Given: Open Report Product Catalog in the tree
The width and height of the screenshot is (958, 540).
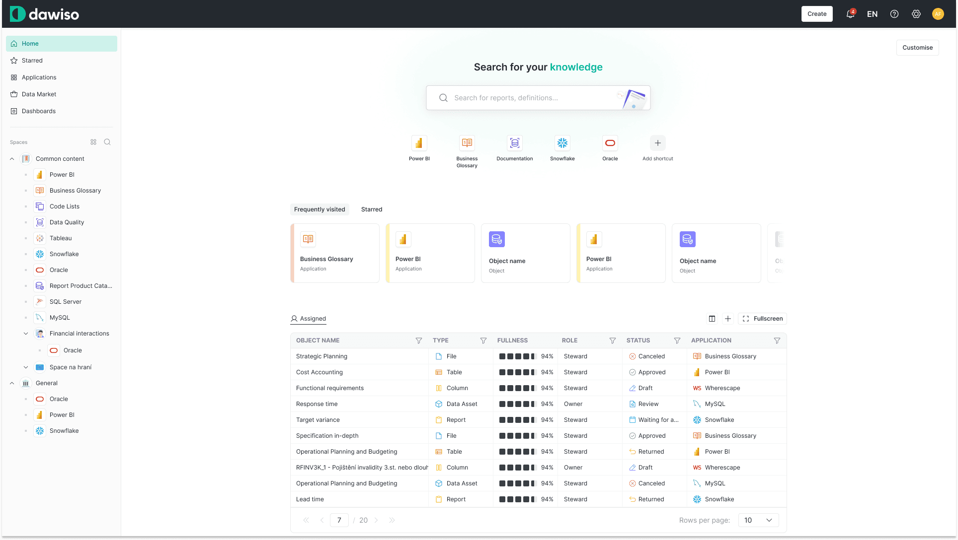Looking at the screenshot, I should pyautogui.click(x=80, y=286).
